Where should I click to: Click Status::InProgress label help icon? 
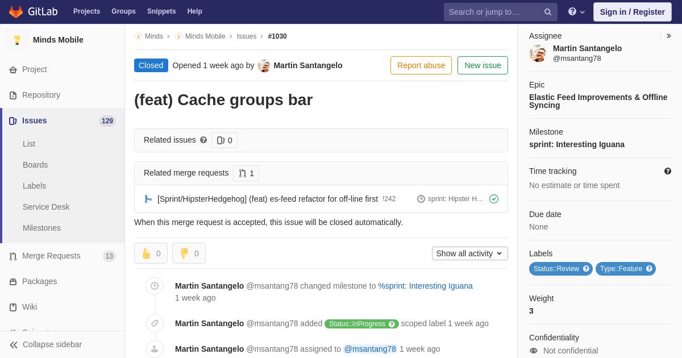392,324
